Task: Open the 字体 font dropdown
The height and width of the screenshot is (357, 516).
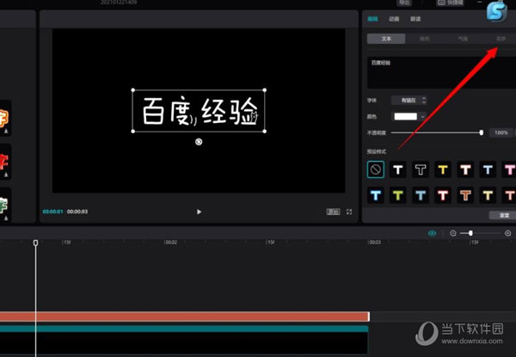Action: 409,100
